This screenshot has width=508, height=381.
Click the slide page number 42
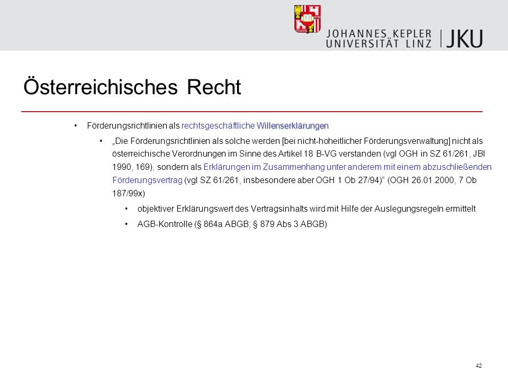tap(479, 366)
